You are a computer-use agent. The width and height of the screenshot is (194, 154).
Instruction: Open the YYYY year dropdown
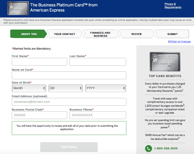pyautogui.click(x=106, y=88)
